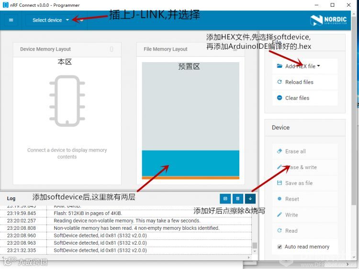Image resolution: width=359 pixels, height=269 pixels.
Task: Click Save as file button
Action: pyautogui.click(x=305, y=183)
